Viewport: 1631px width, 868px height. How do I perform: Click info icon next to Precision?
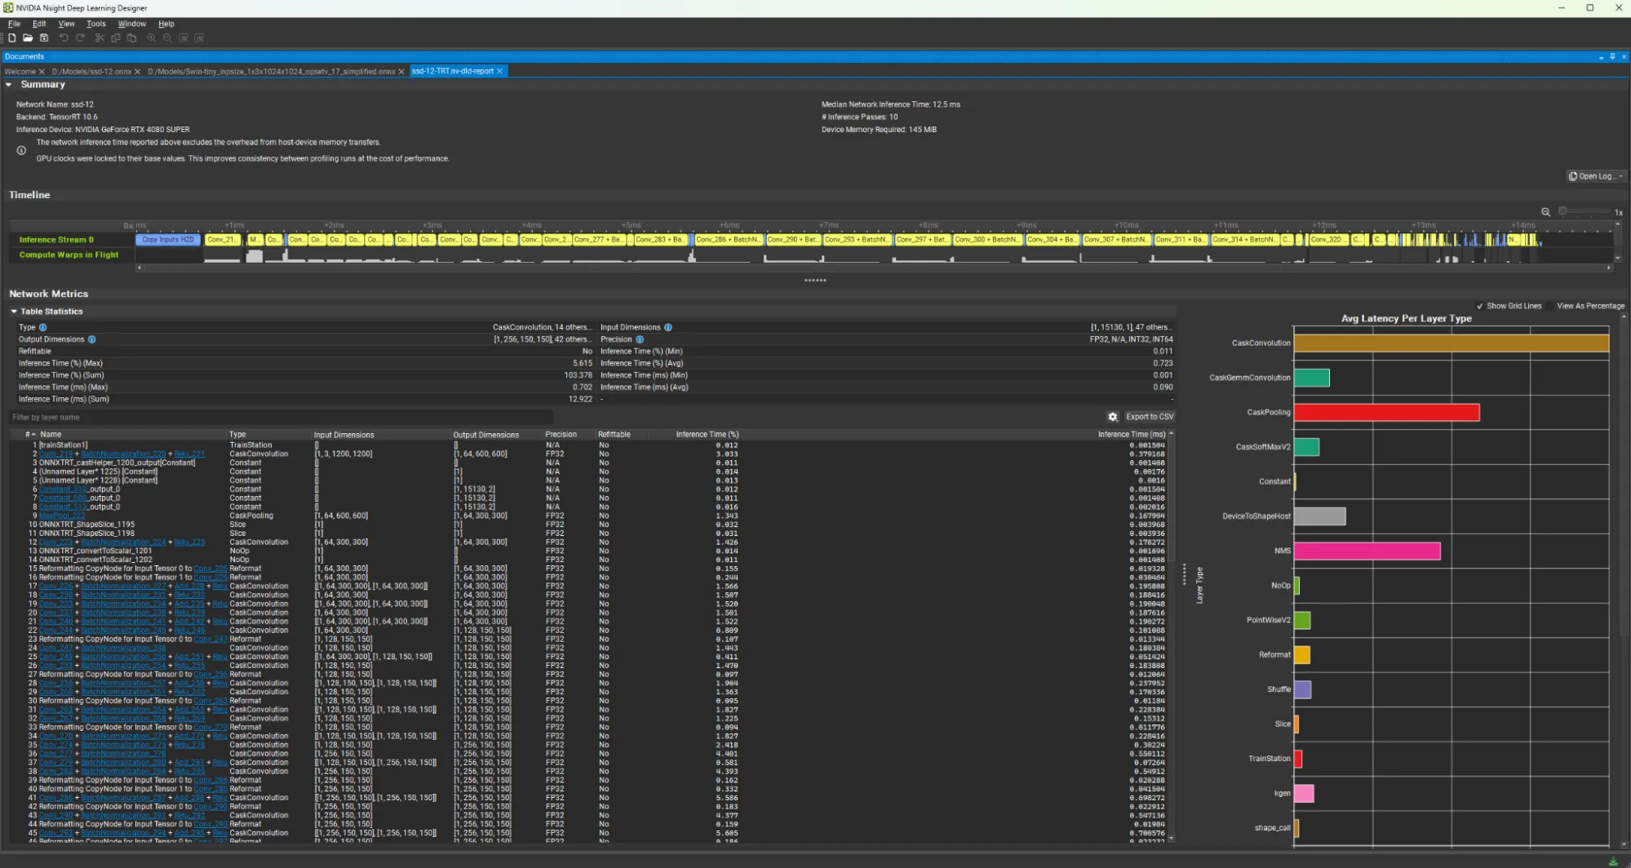[640, 339]
